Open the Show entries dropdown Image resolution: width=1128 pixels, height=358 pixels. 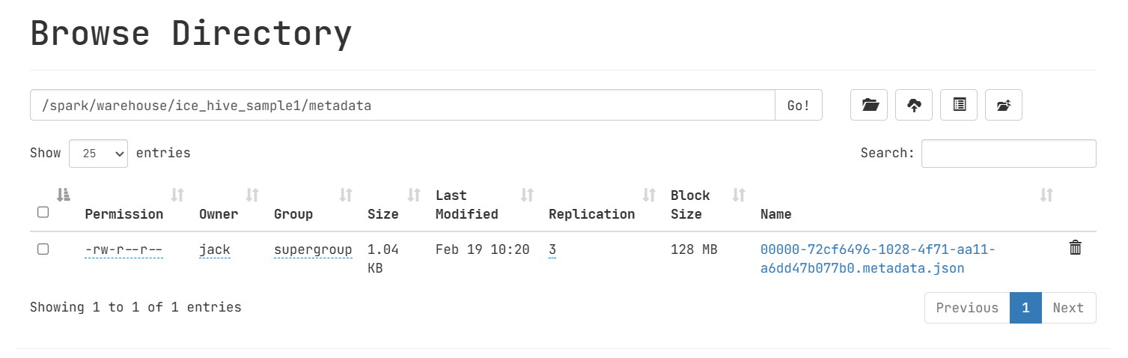click(98, 154)
